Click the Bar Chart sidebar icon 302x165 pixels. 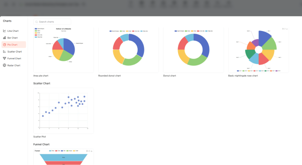(4, 38)
